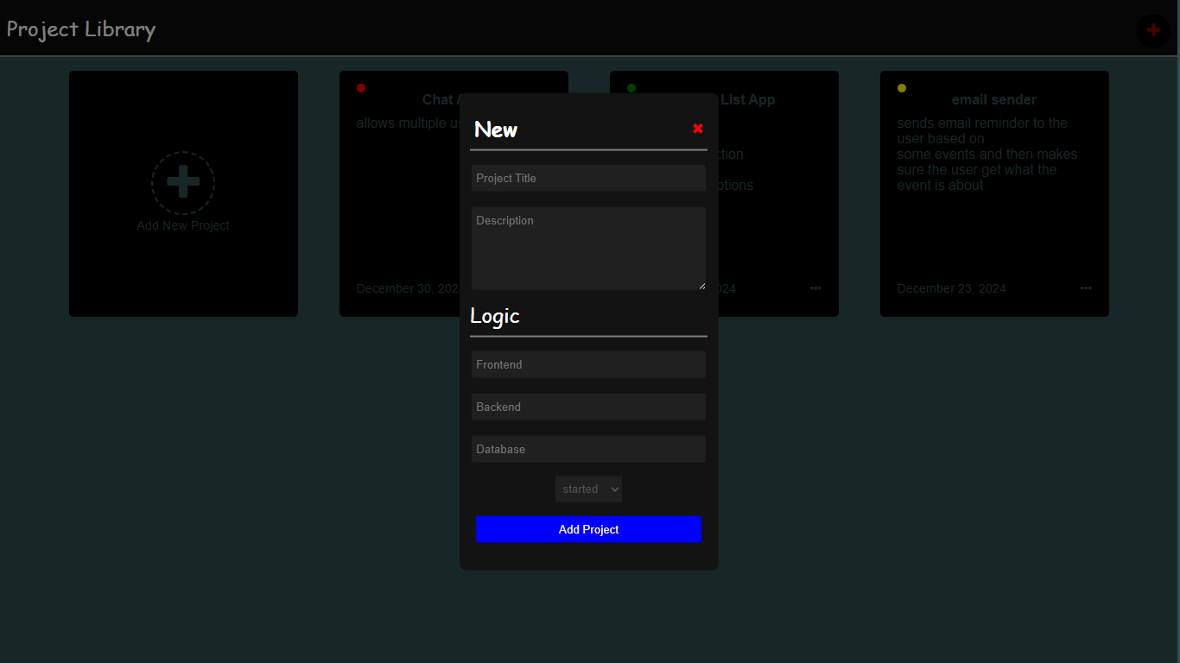The image size is (1180, 663).
Task: Click the dashed circle plus icon
Action: tap(183, 183)
